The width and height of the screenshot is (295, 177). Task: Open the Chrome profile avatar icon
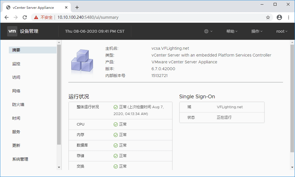coord(279,17)
